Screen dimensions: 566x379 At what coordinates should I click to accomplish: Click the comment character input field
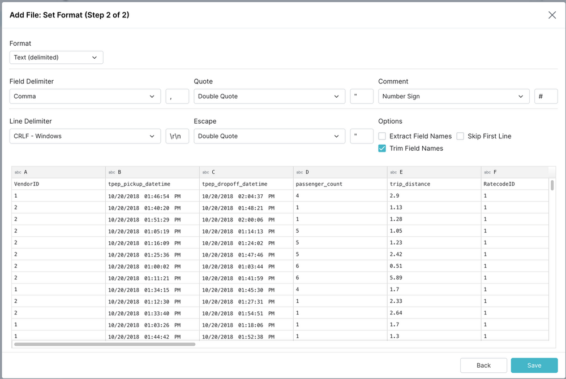[546, 97]
